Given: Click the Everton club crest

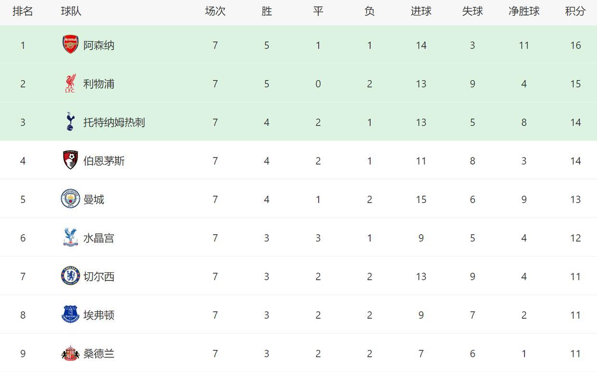Looking at the screenshot, I should [70, 314].
